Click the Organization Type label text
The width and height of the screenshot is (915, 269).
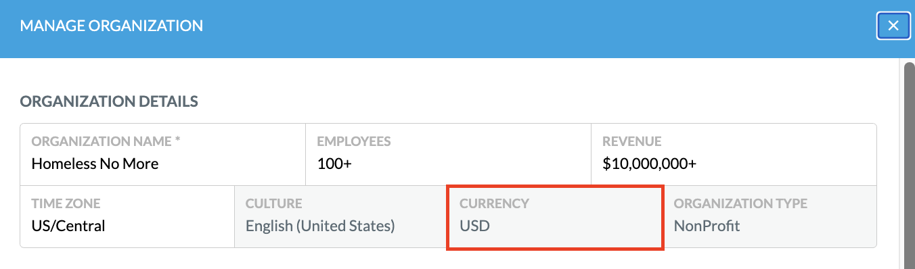point(741,203)
